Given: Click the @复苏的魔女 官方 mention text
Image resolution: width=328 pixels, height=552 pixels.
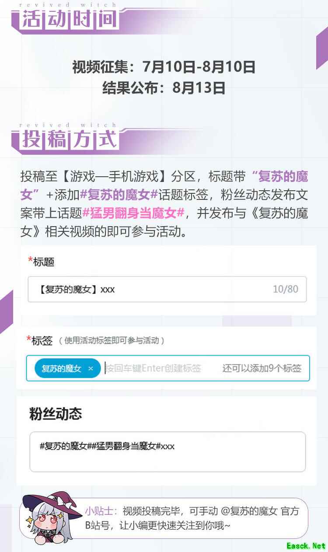Looking at the screenshot, I should 260,511.
